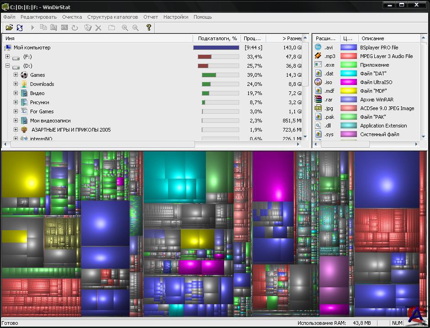Sort by Подкаталоги, % column header
This screenshot has width=430, height=328.
pos(217,39)
